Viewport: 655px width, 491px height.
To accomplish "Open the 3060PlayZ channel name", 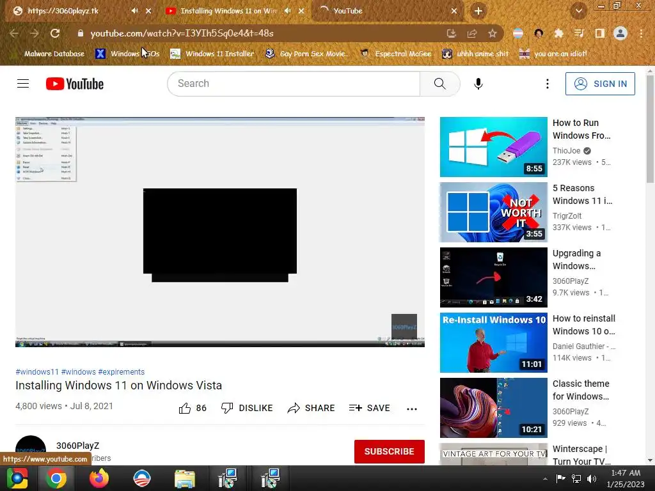I will coord(77,446).
